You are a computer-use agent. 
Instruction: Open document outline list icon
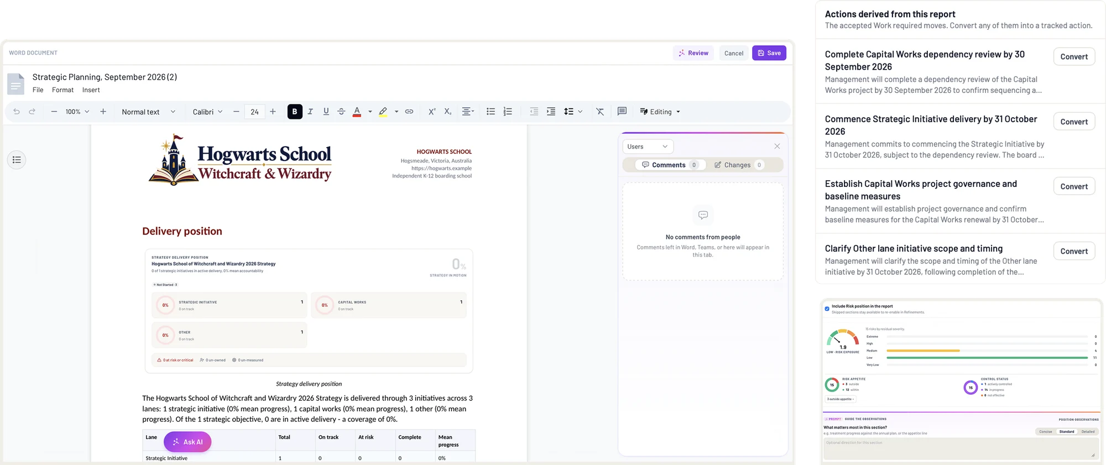point(17,160)
